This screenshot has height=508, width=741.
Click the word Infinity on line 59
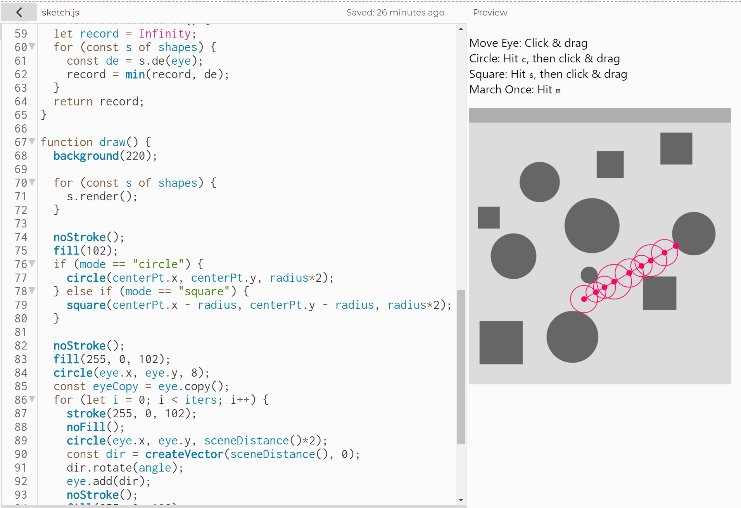coord(164,34)
